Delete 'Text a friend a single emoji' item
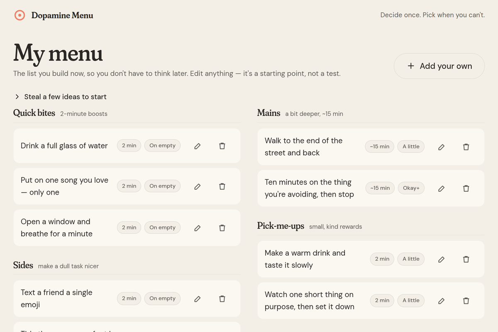 click(222, 298)
